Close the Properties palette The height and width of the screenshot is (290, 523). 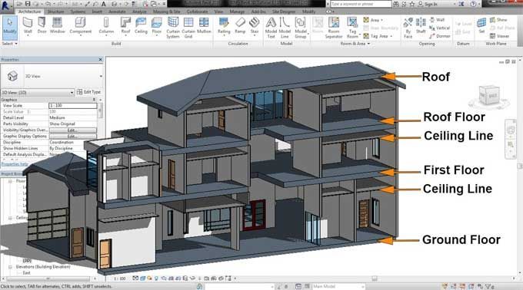click(101, 60)
